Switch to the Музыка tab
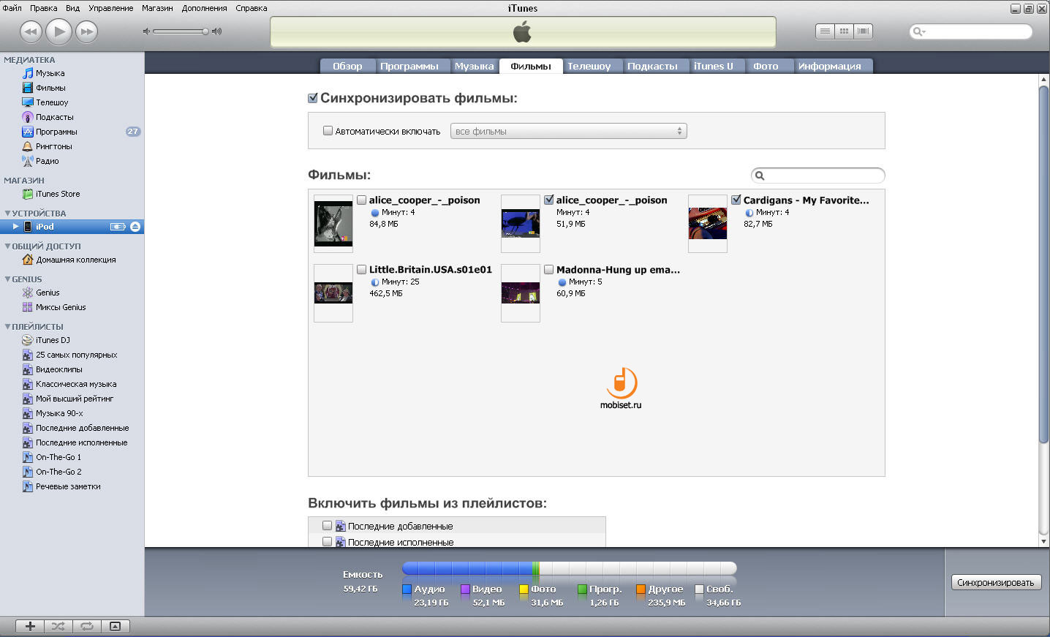Viewport: 1050px width, 637px height. click(474, 66)
